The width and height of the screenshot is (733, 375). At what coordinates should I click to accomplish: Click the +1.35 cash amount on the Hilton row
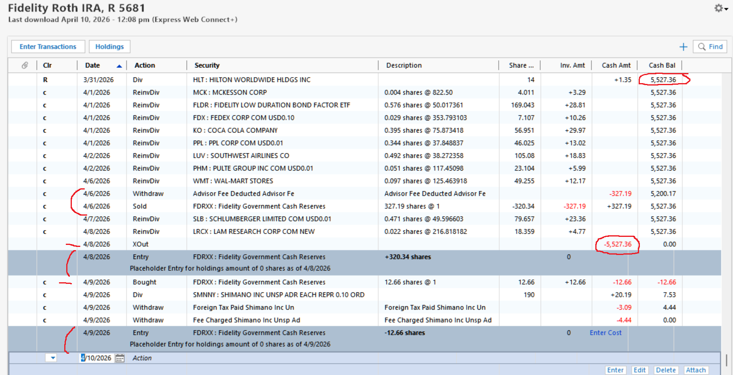(x=623, y=79)
